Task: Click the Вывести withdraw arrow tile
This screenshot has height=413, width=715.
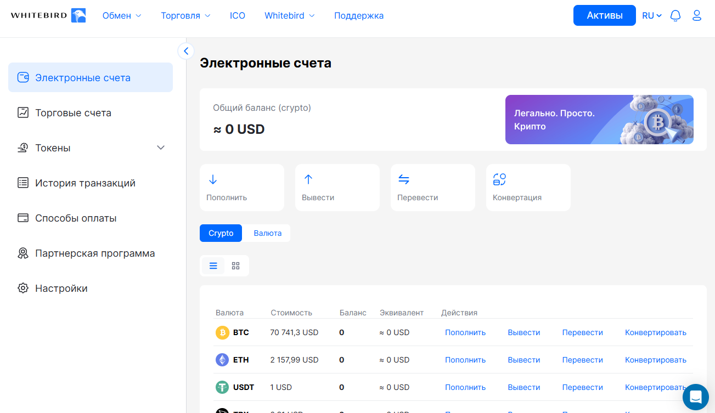Action: (x=337, y=188)
